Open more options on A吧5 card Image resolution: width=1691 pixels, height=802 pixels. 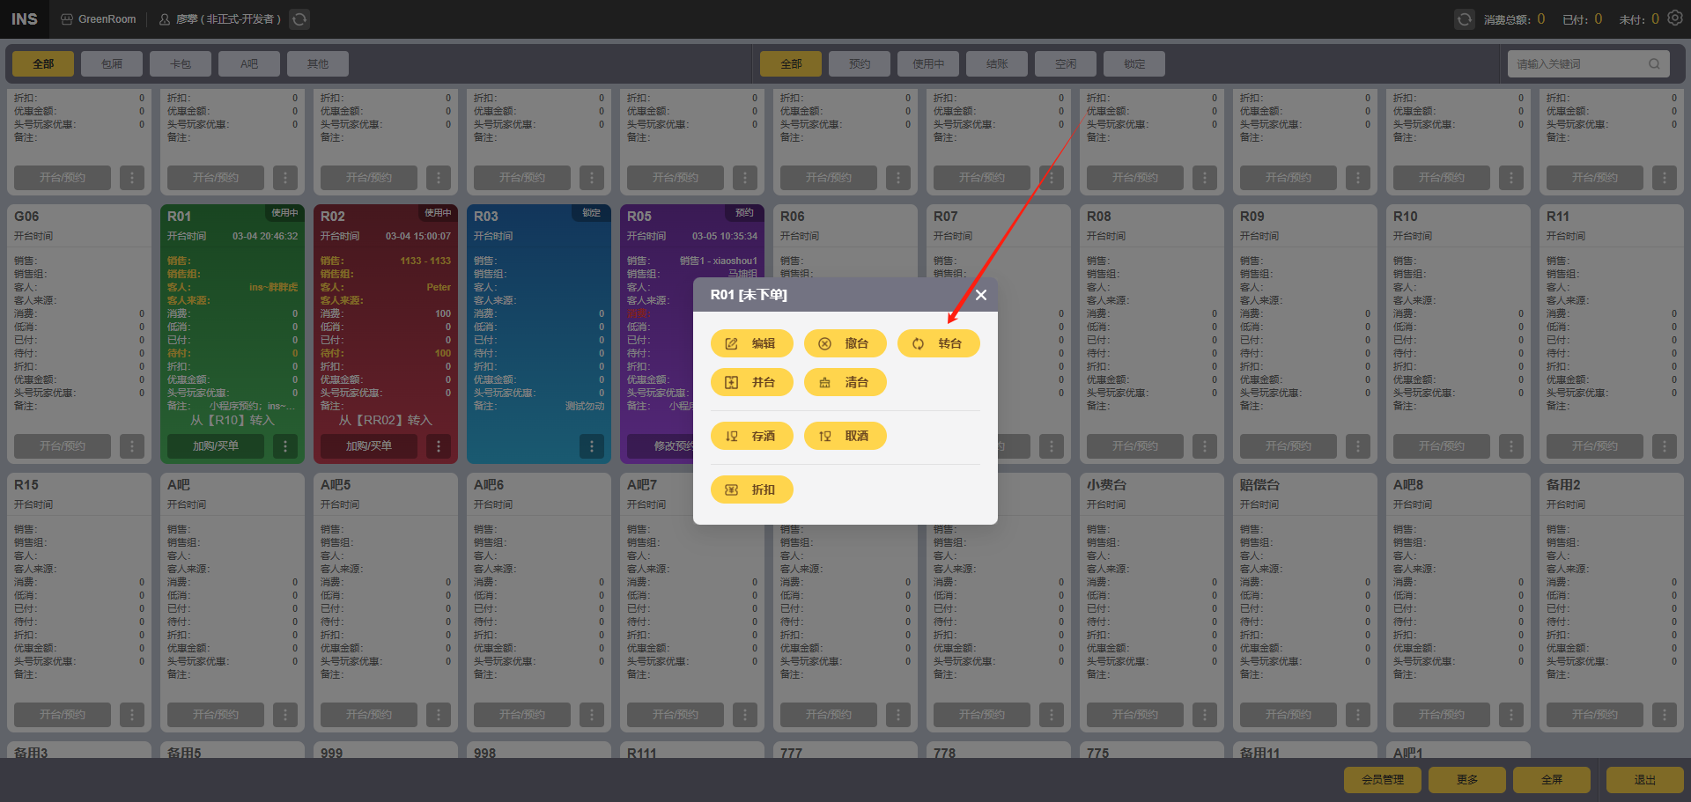click(x=439, y=715)
